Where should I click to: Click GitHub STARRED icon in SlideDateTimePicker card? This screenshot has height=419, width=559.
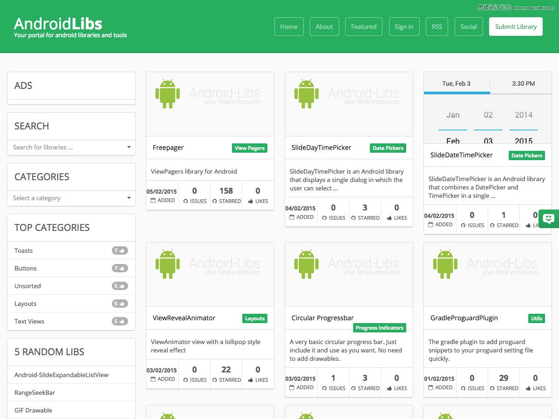coord(492,226)
